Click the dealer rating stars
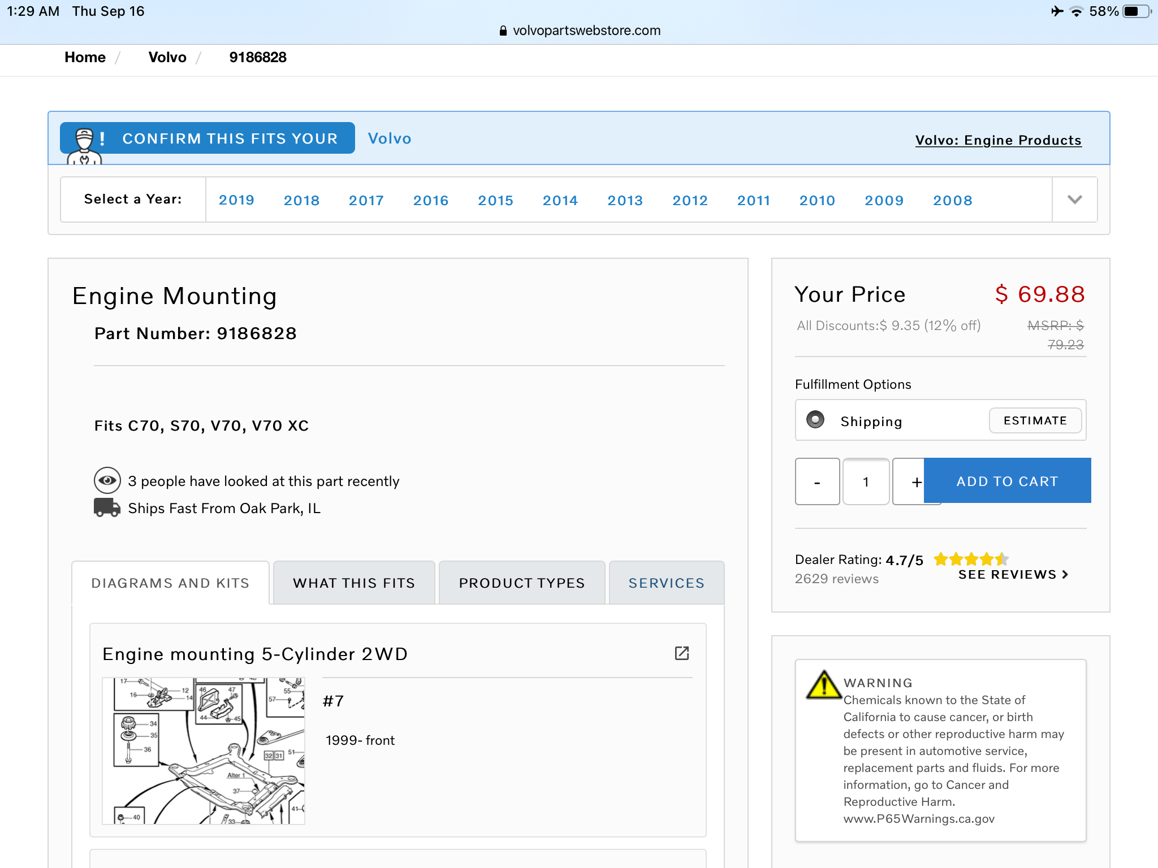1158x868 pixels. coord(970,559)
